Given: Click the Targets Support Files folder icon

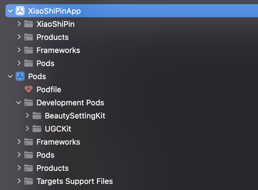Looking at the screenshot, I should click(28, 181).
